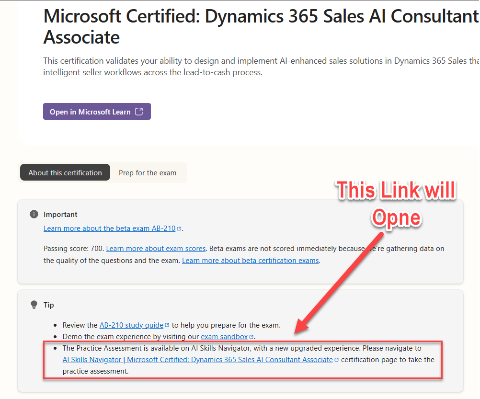Open Learn more about beta certification exams
Screen dimensions: 480x399
click(x=251, y=261)
